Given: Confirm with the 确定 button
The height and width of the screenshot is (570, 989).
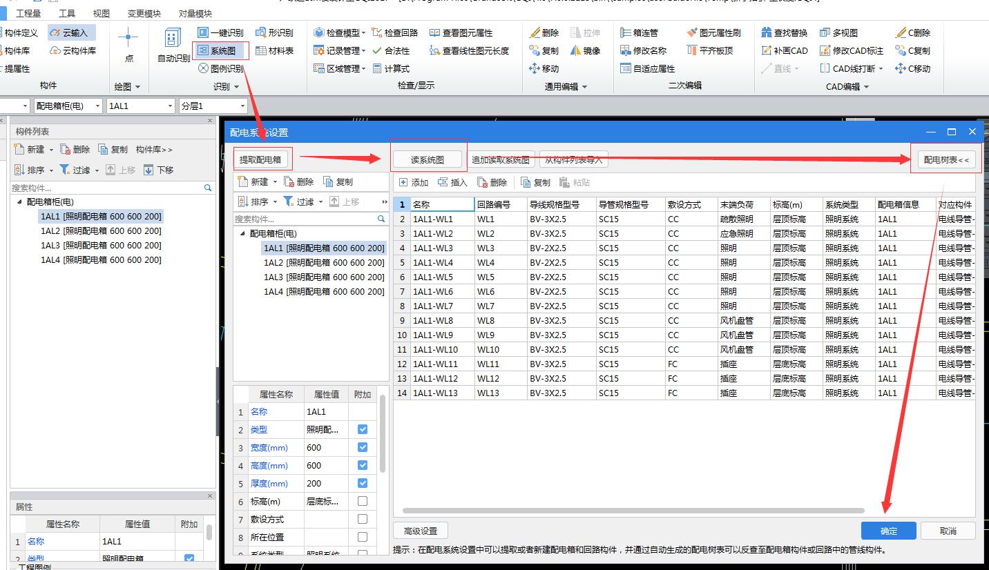Looking at the screenshot, I should point(889,531).
